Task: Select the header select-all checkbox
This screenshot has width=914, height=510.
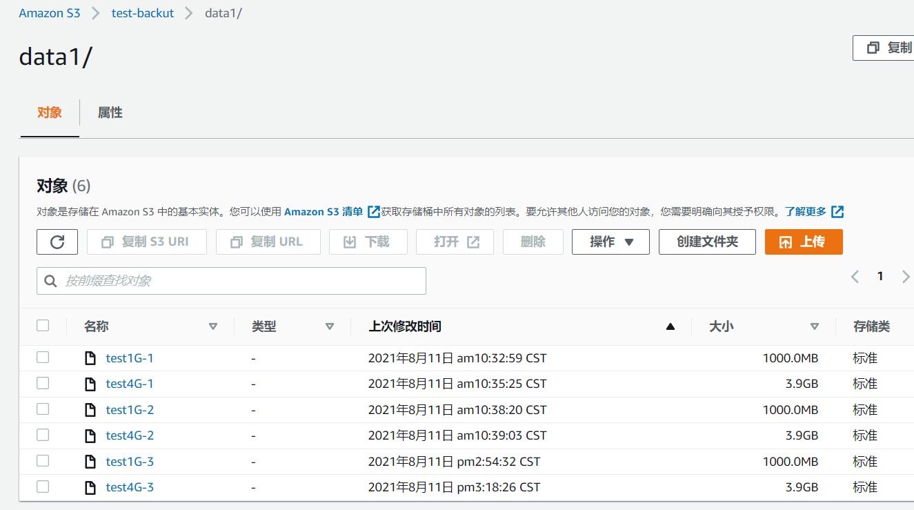Action: (43, 325)
